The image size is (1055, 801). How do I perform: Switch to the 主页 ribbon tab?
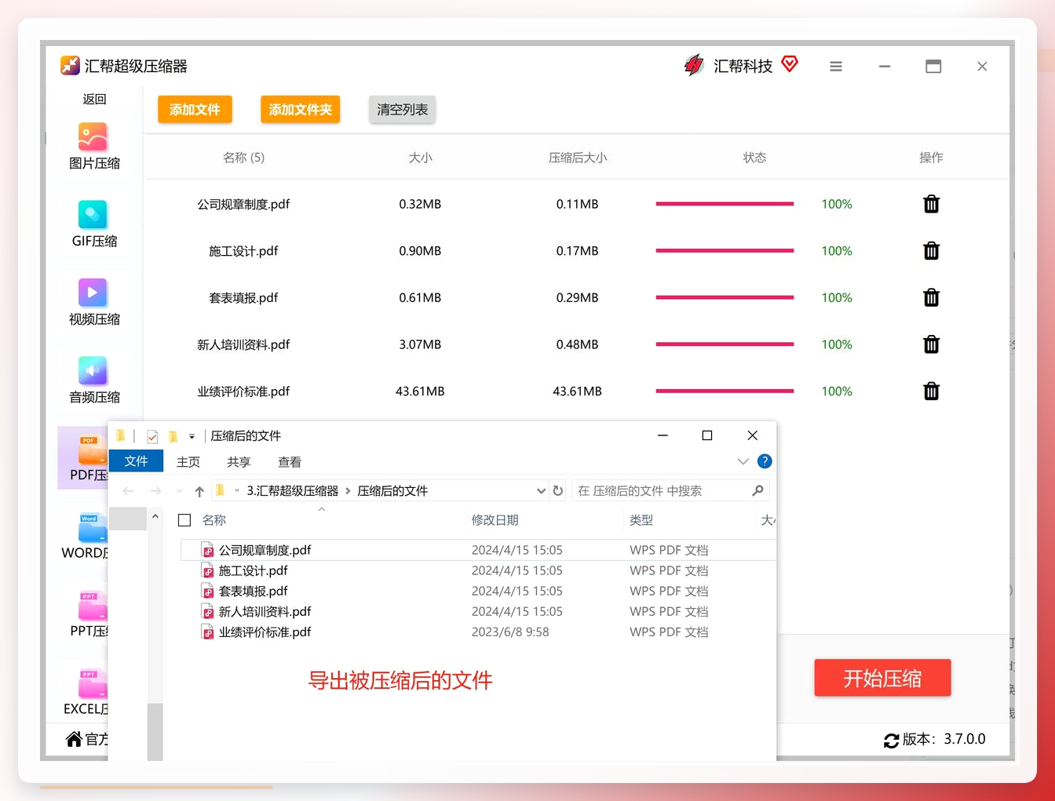(188, 462)
